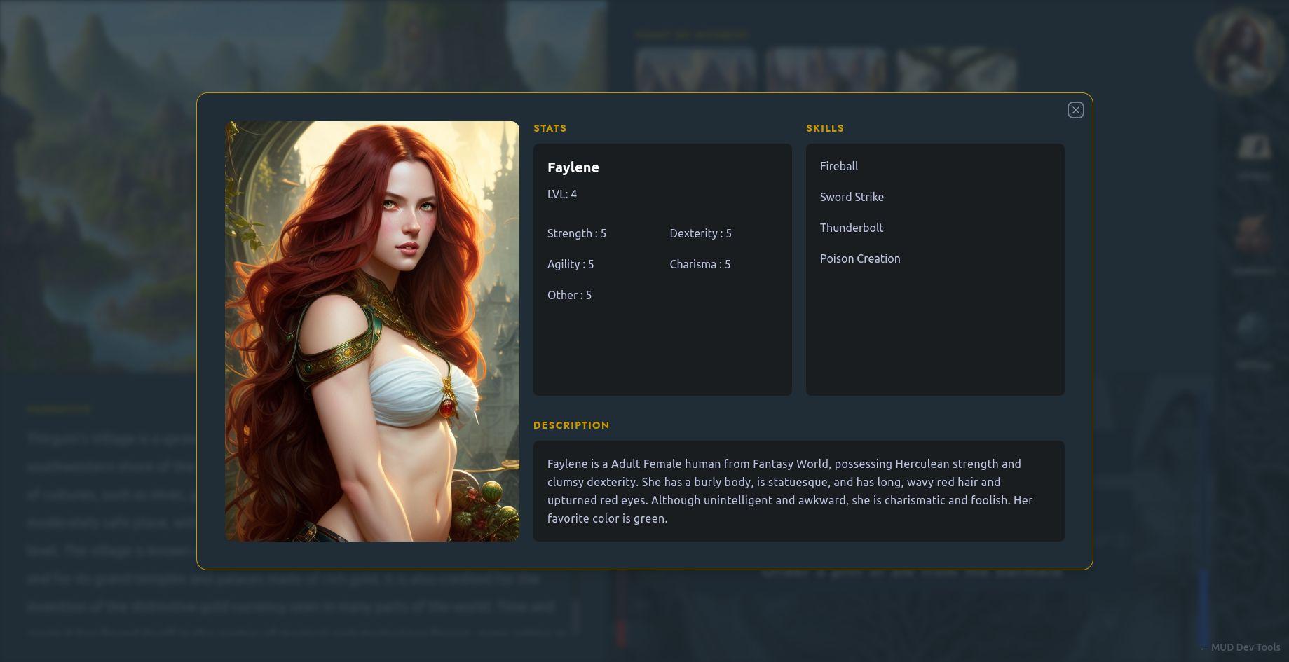The height and width of the screenshot is (662, 1289).
Task: Select the first artwork thumbnail at the top
Action: pyautogui.click(x=695, y=70)
